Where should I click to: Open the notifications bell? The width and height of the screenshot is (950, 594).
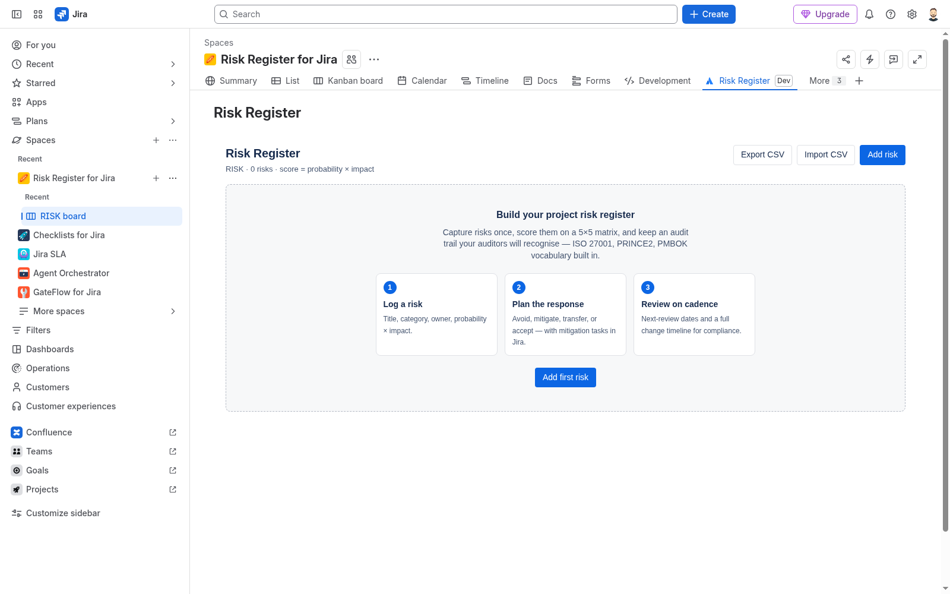(x=869, y=14)
